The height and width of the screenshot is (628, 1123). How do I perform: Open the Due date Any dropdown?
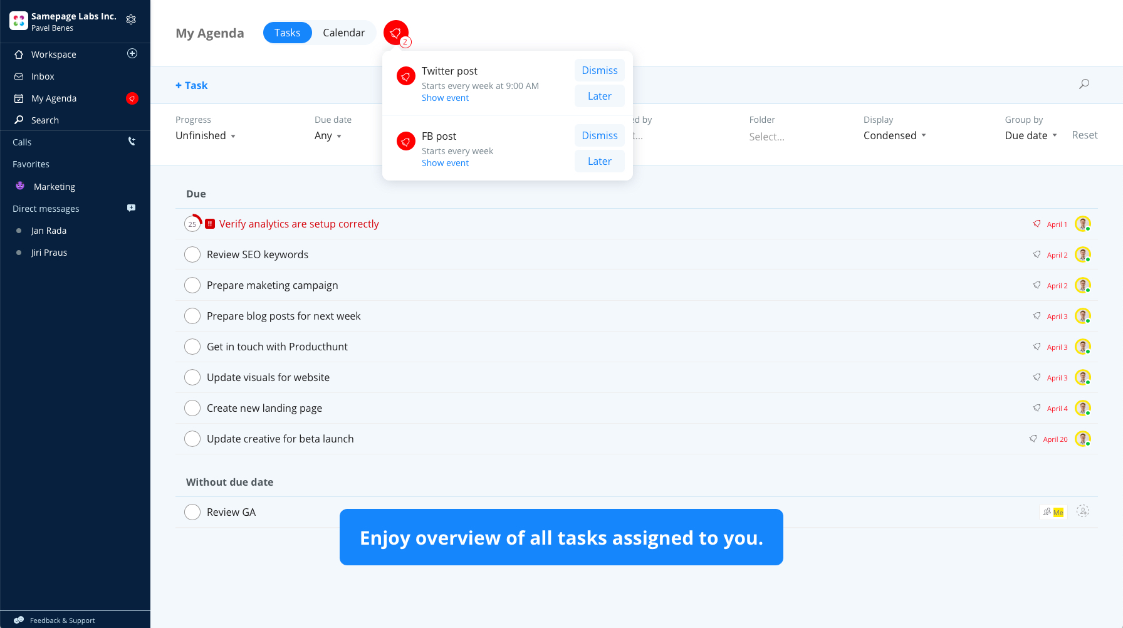(328, 135)
